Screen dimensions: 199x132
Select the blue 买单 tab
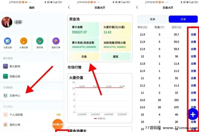(183, 19)
